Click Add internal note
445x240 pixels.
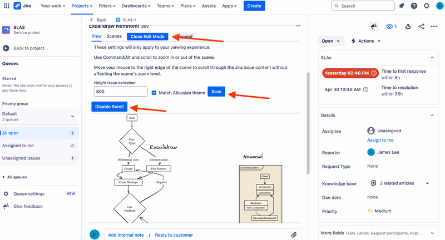click(x=126, y=235)
